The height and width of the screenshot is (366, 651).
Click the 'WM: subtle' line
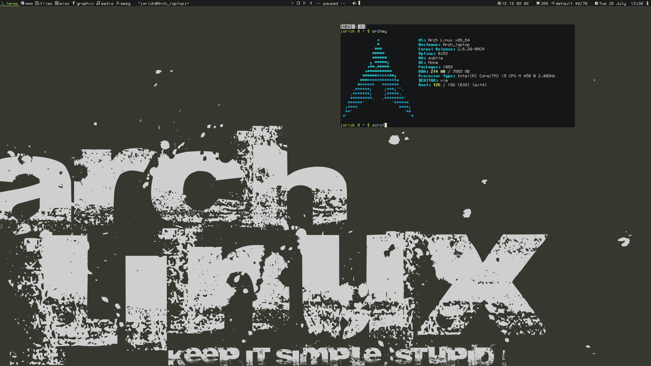(x=430, y=58)
